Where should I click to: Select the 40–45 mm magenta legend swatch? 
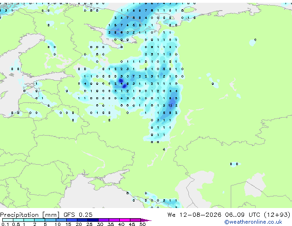coord(125,220)
